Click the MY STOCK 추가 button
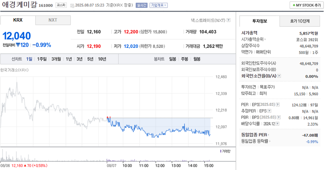This screenshot has width=325, height=170. 307,5
